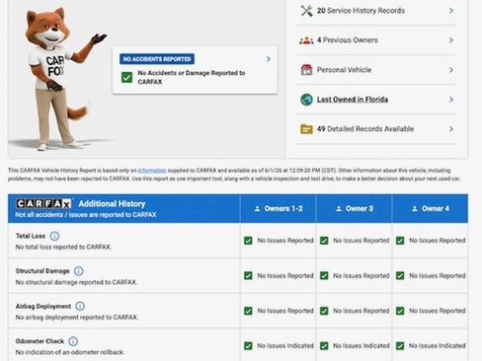Click the globe icon beside Last Owned in Florida

[306, 100]
